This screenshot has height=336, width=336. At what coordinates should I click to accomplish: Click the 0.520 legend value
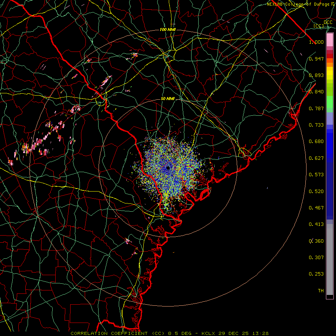[x=316, y=192]
